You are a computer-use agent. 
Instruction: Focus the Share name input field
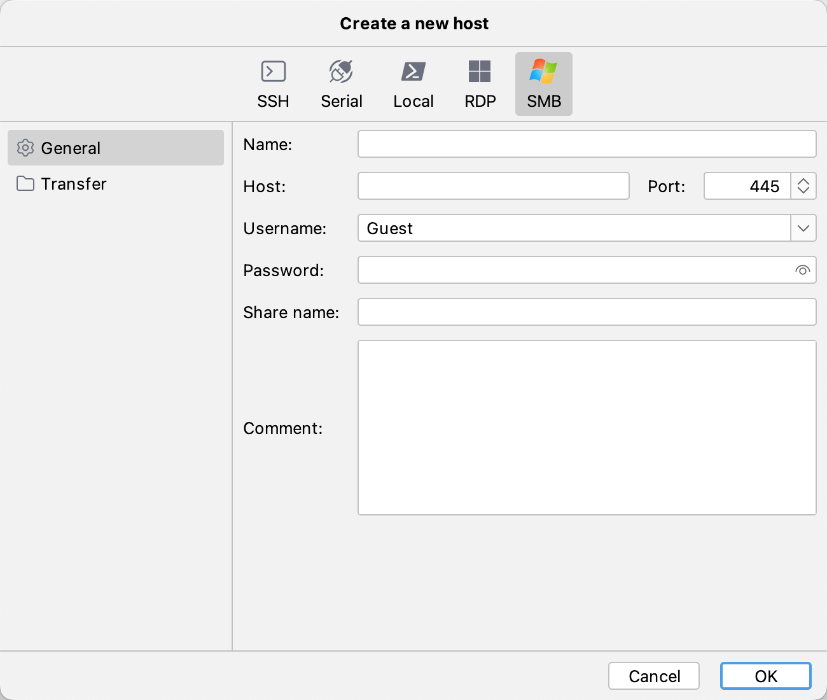(587, 312)
